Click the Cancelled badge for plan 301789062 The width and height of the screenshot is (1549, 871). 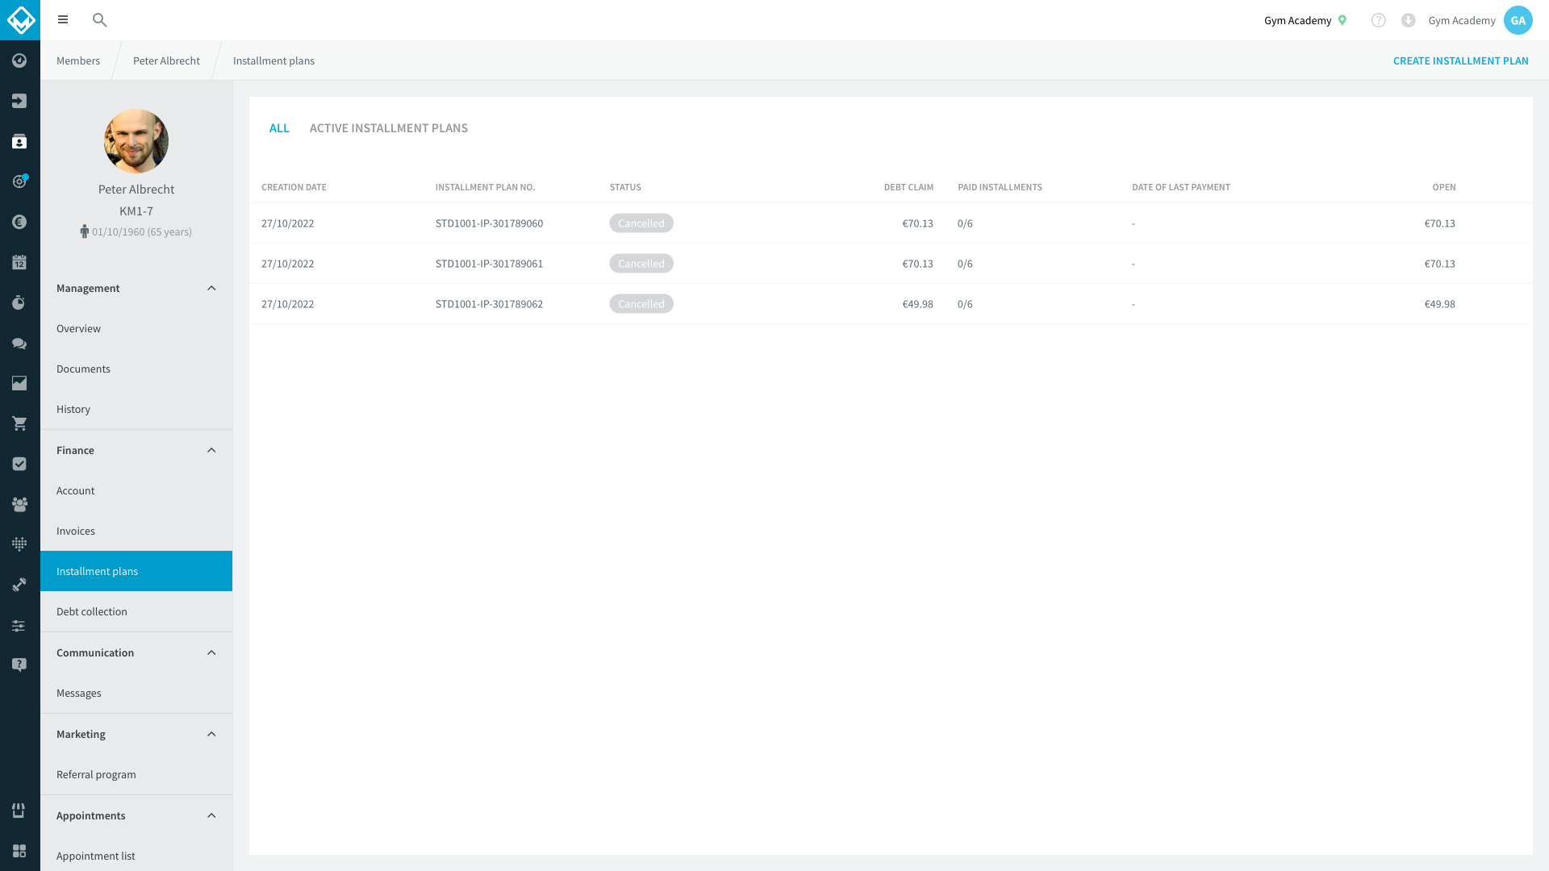coord(641,304)
